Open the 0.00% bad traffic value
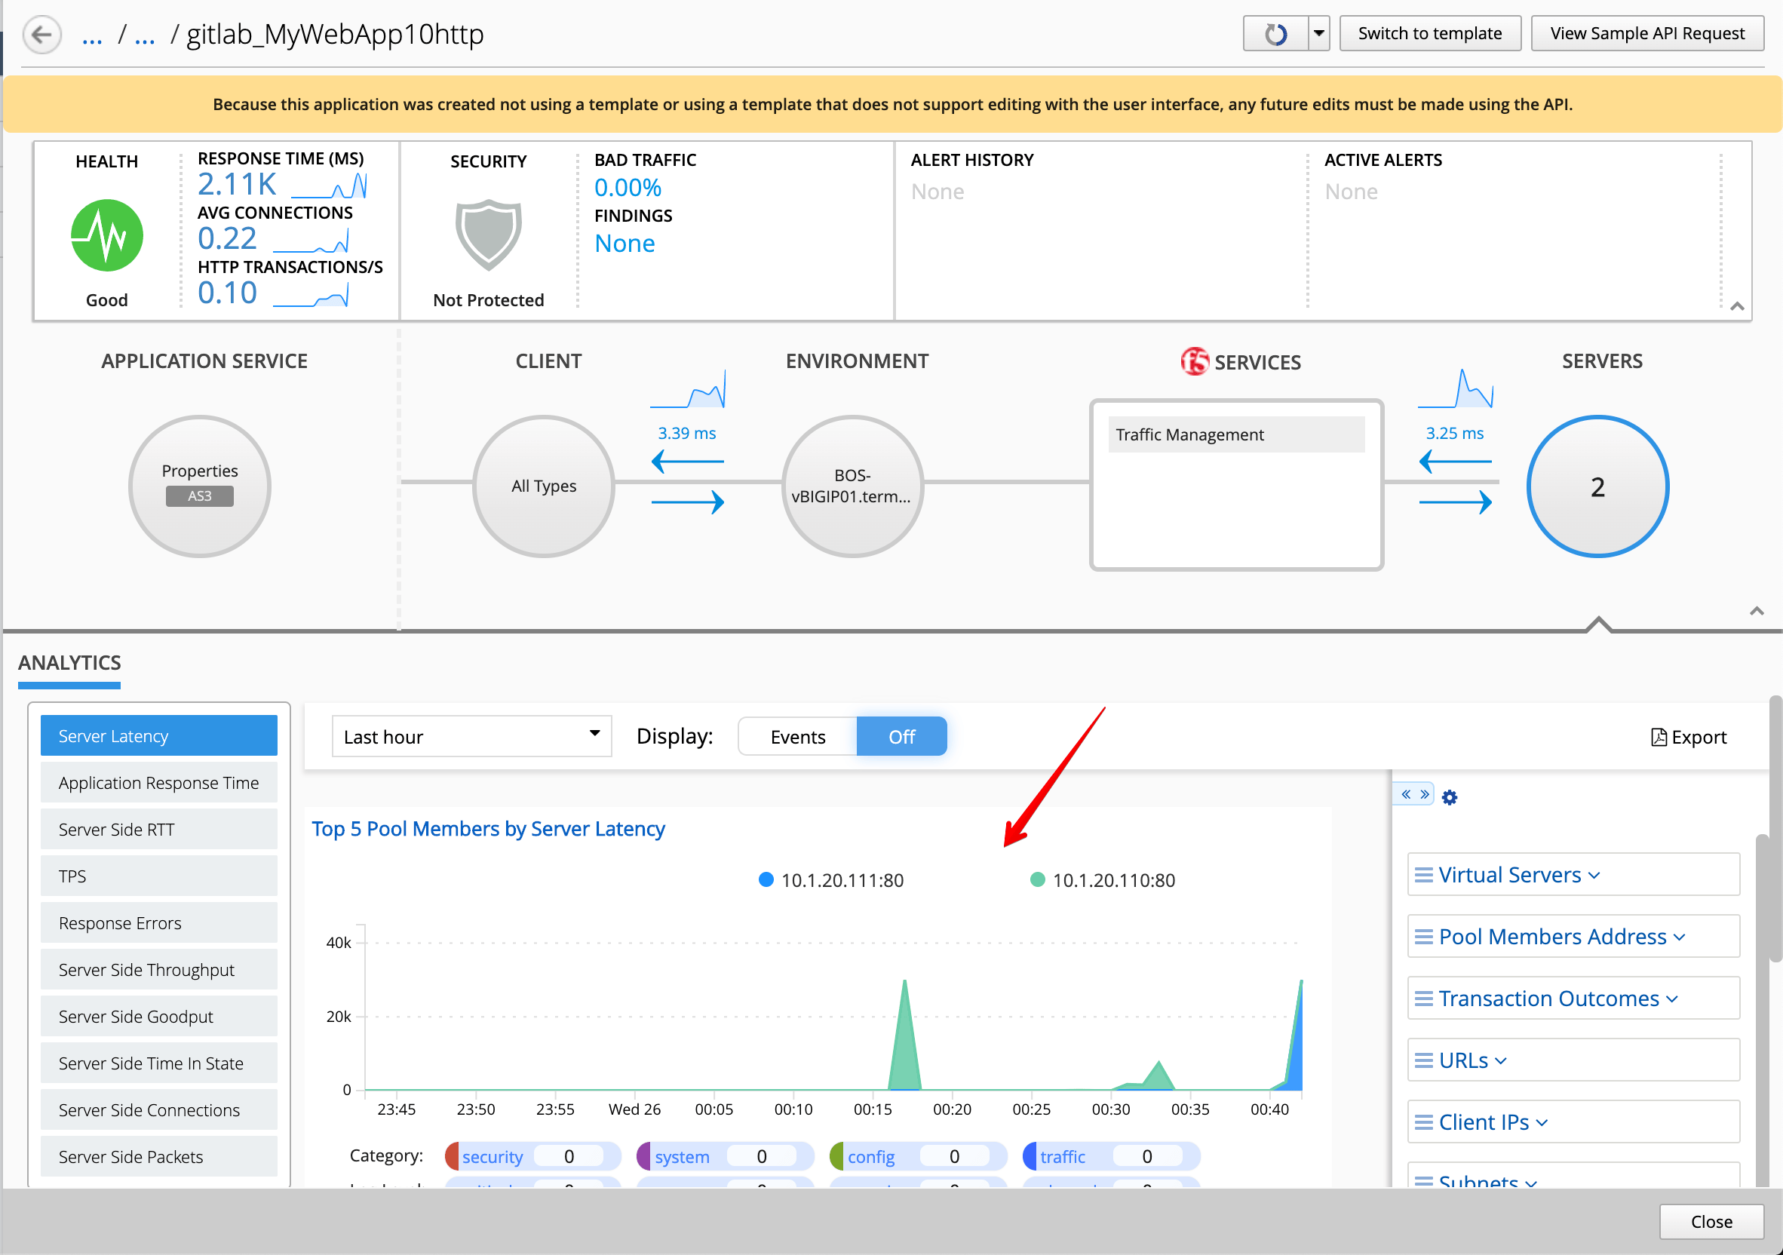The image size is (1783, 1255). coord(628,188)
